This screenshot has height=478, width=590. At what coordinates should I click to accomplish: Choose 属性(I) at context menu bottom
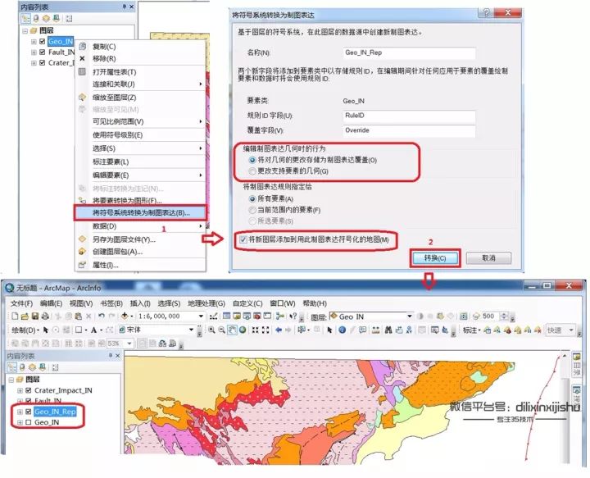click(141, 265)
